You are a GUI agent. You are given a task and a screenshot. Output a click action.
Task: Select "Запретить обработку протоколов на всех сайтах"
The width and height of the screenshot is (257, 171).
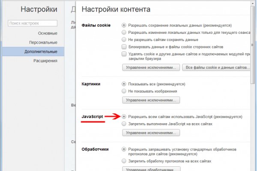[124, 161]
